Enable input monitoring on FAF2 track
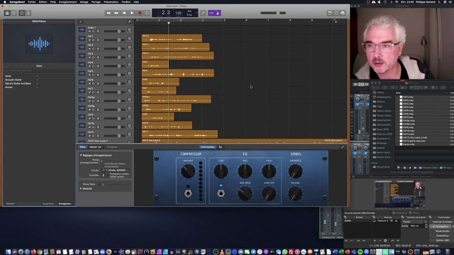This screenshot has height=255, width=454. click(98, 49)
